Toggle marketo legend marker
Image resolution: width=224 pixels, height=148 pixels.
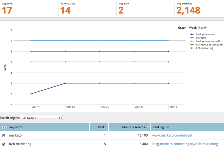(x=192, y=38)
